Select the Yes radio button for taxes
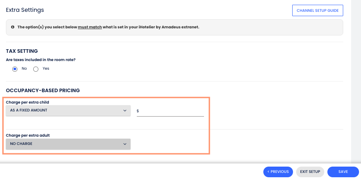The width and height of the screenshot is (361, 180). click(x=36, y=69)
